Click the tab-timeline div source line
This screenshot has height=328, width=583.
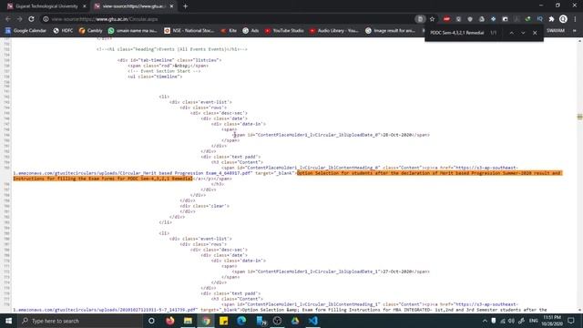(169, 60)
